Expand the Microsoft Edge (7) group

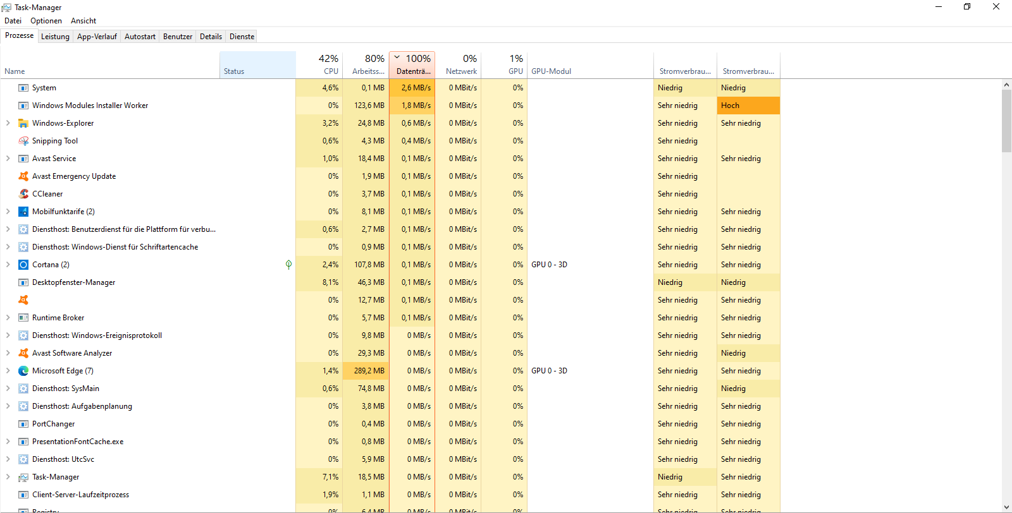click(x=8, y=371)
